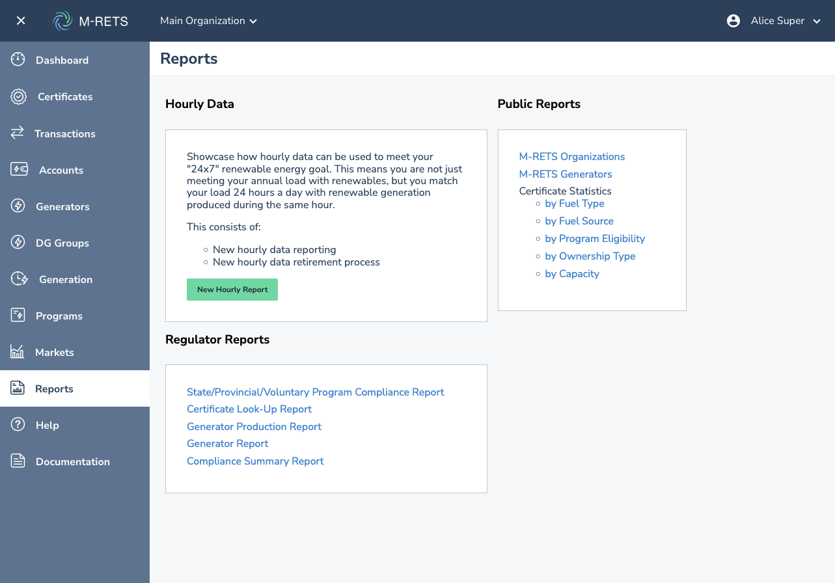Click the user avatar icon

click(733, 21)
